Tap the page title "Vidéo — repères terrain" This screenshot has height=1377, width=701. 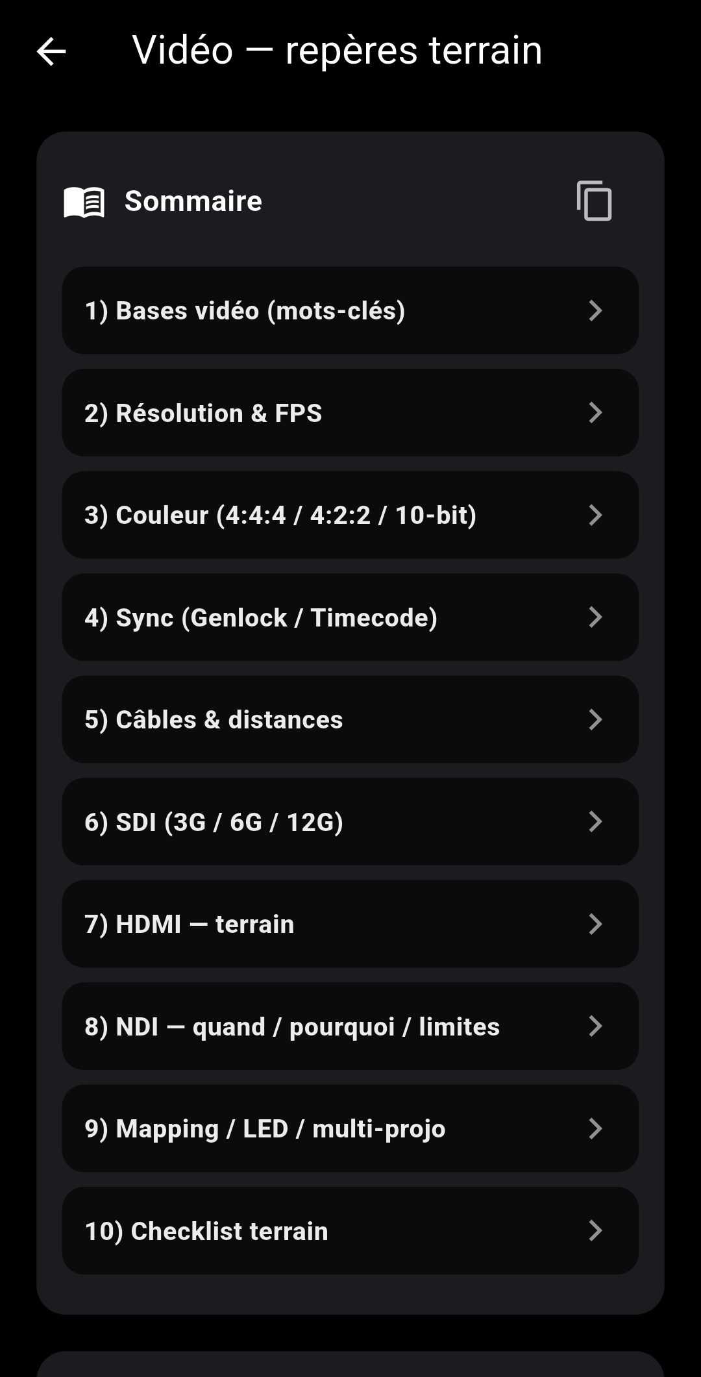tap(337, 51)
